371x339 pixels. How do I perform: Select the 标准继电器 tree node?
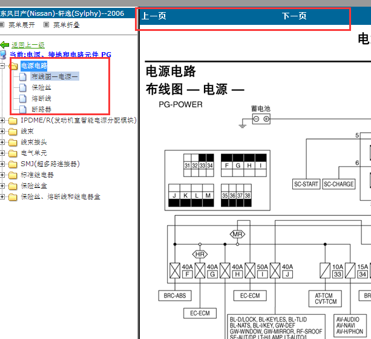pyautogui.click(x=37, y=175)
